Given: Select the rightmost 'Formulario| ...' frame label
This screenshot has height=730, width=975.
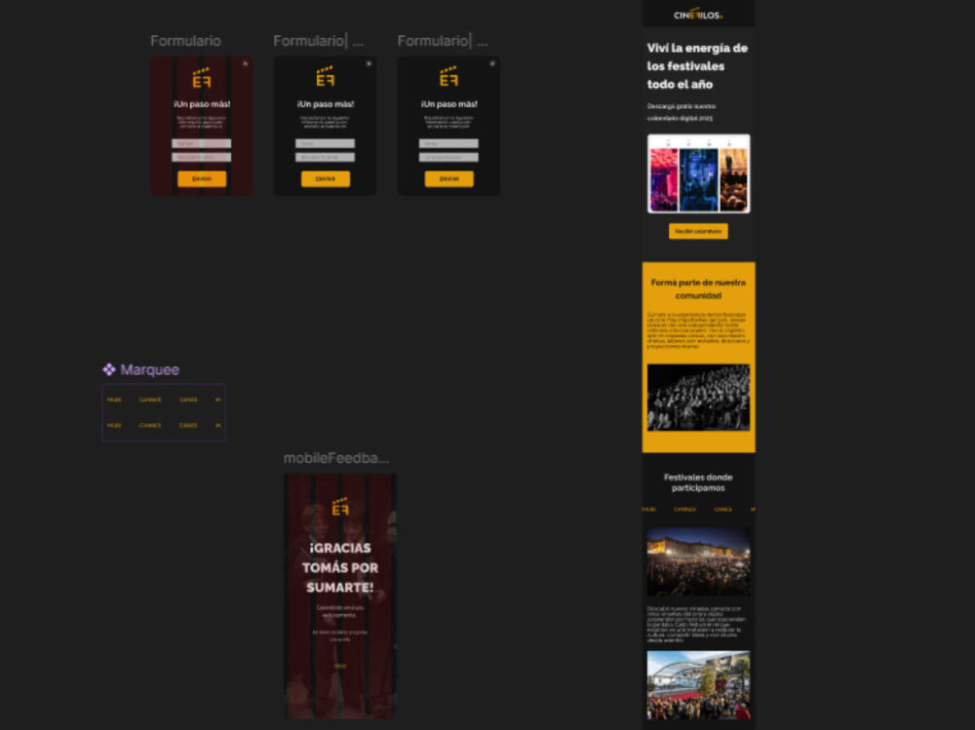Looking at the screenshot, I should 443,41.
